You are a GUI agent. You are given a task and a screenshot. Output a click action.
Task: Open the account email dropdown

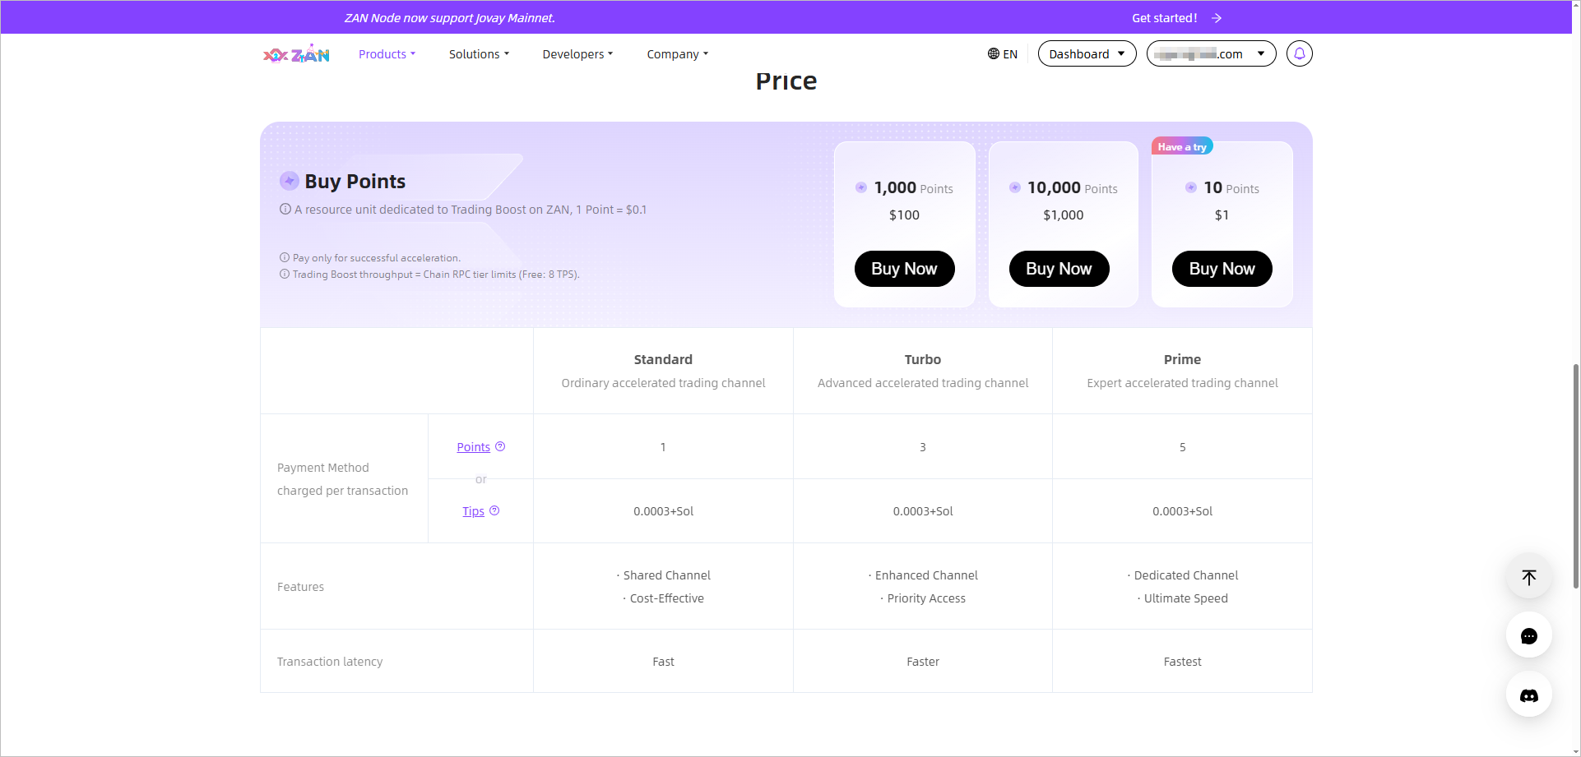pos(1211,53)
